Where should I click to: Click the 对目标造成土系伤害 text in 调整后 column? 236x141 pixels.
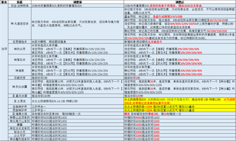[x=138, y=56]
